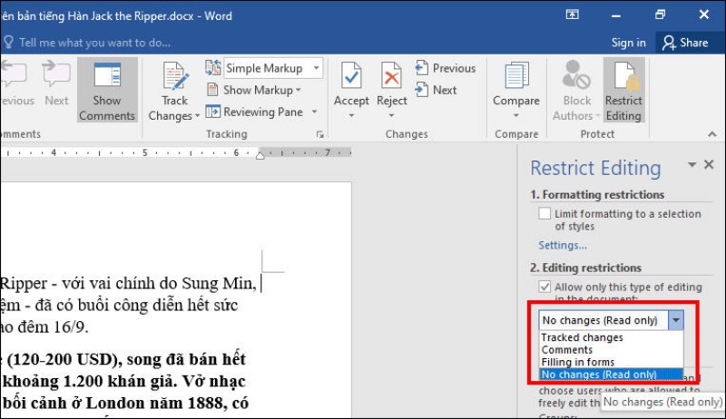Open the Accept dropdown arrow

pos(351,115)
